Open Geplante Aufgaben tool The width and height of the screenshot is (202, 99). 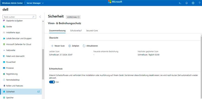click(14, 21)
